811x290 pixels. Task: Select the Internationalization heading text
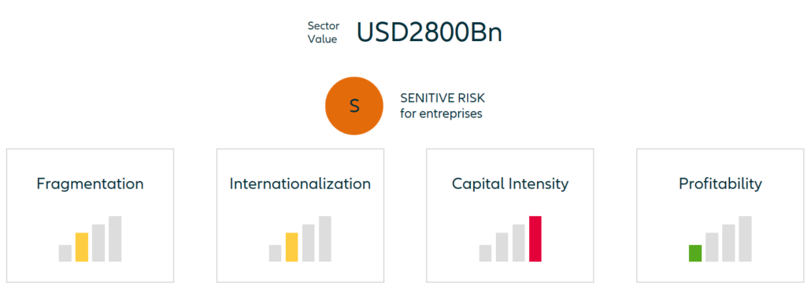pos(300,184)
